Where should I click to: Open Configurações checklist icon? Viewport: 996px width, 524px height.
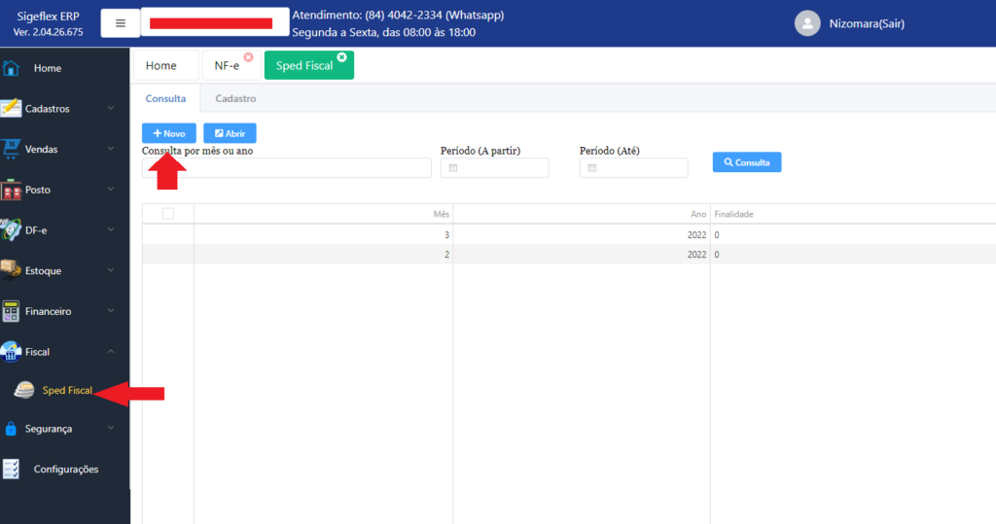[12, 470]
